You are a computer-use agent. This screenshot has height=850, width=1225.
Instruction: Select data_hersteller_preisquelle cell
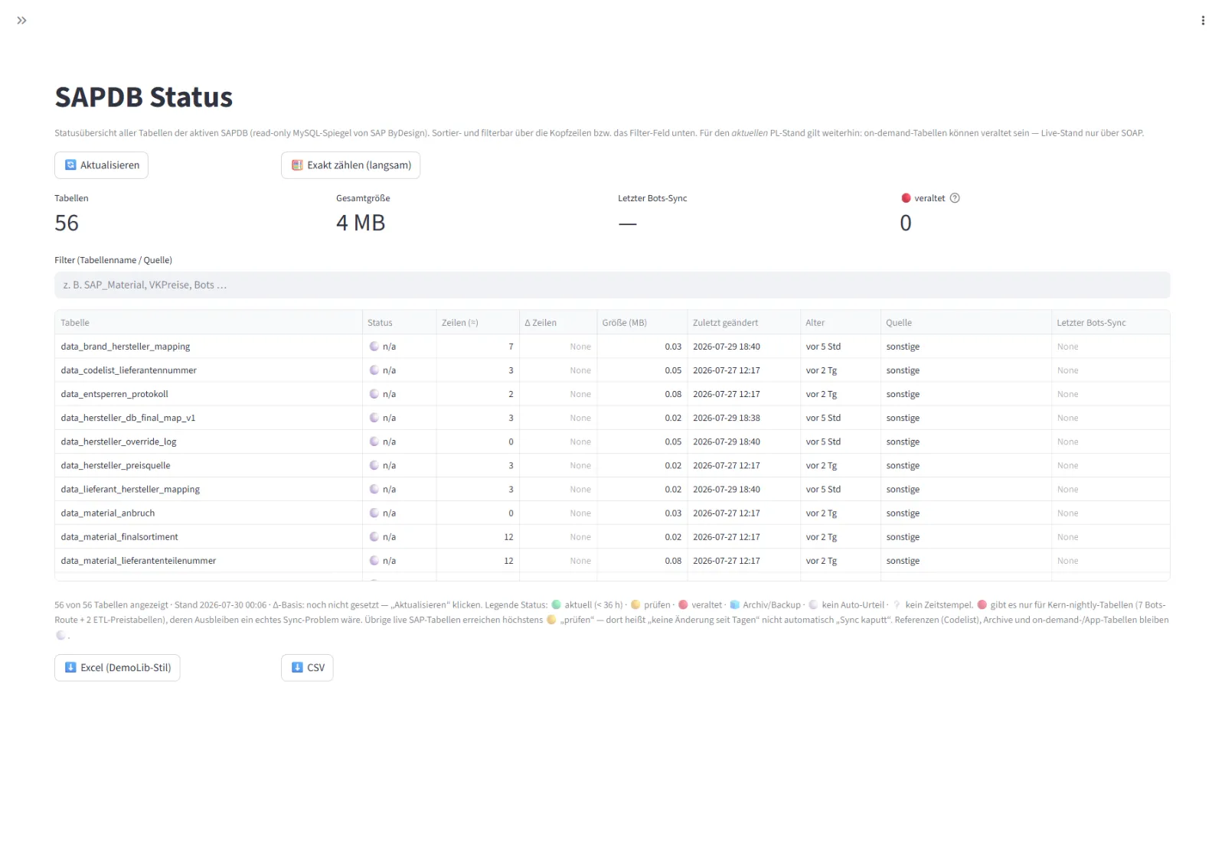pos(208,465)
